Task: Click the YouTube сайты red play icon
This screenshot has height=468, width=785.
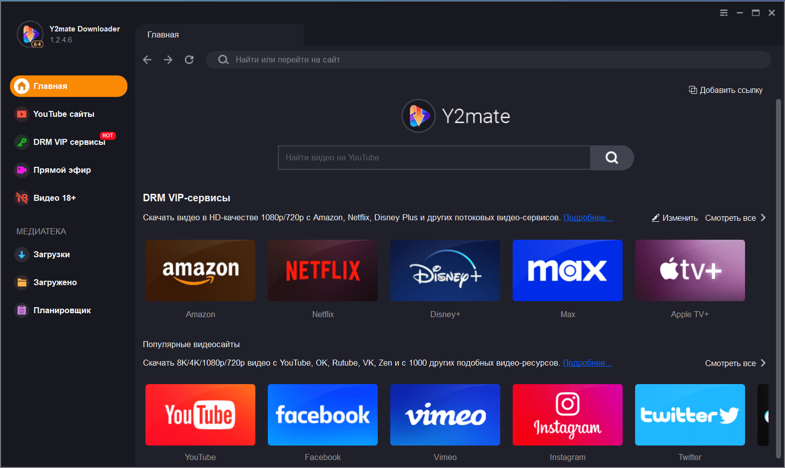Action: [21, 114]
